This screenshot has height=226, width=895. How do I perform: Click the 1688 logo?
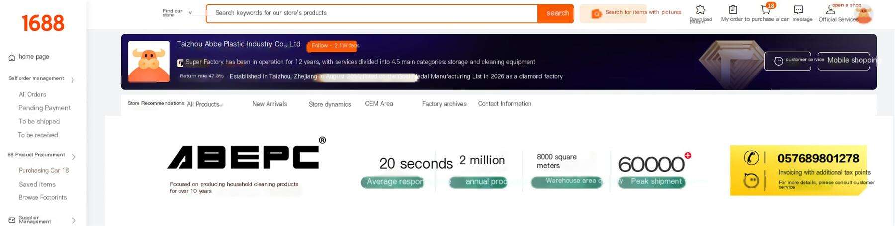coord(43,23)
